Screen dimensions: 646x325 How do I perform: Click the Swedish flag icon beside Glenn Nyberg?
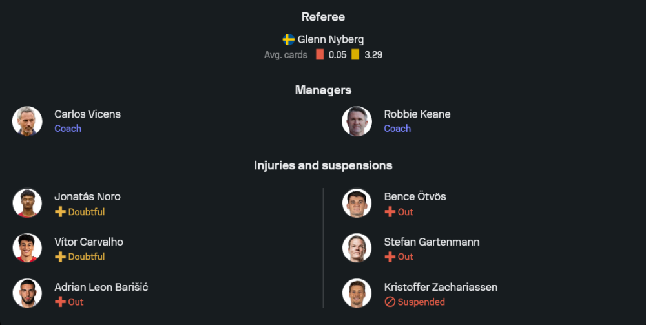(x=289, y=39)
